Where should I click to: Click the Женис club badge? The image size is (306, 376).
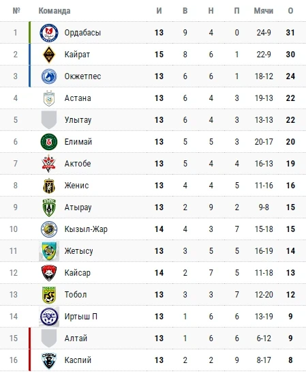point(49,186)
